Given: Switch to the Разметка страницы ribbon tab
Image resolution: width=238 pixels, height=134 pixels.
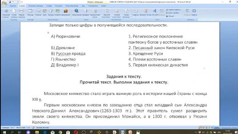Looking at the screenshot, I should pyautogui.click(x=36, y=6).
